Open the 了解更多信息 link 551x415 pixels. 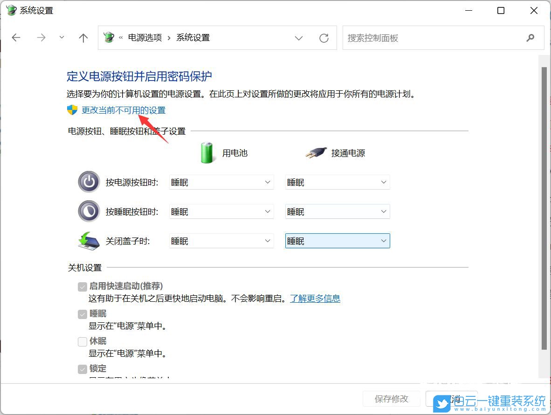[x=315, y=298]
